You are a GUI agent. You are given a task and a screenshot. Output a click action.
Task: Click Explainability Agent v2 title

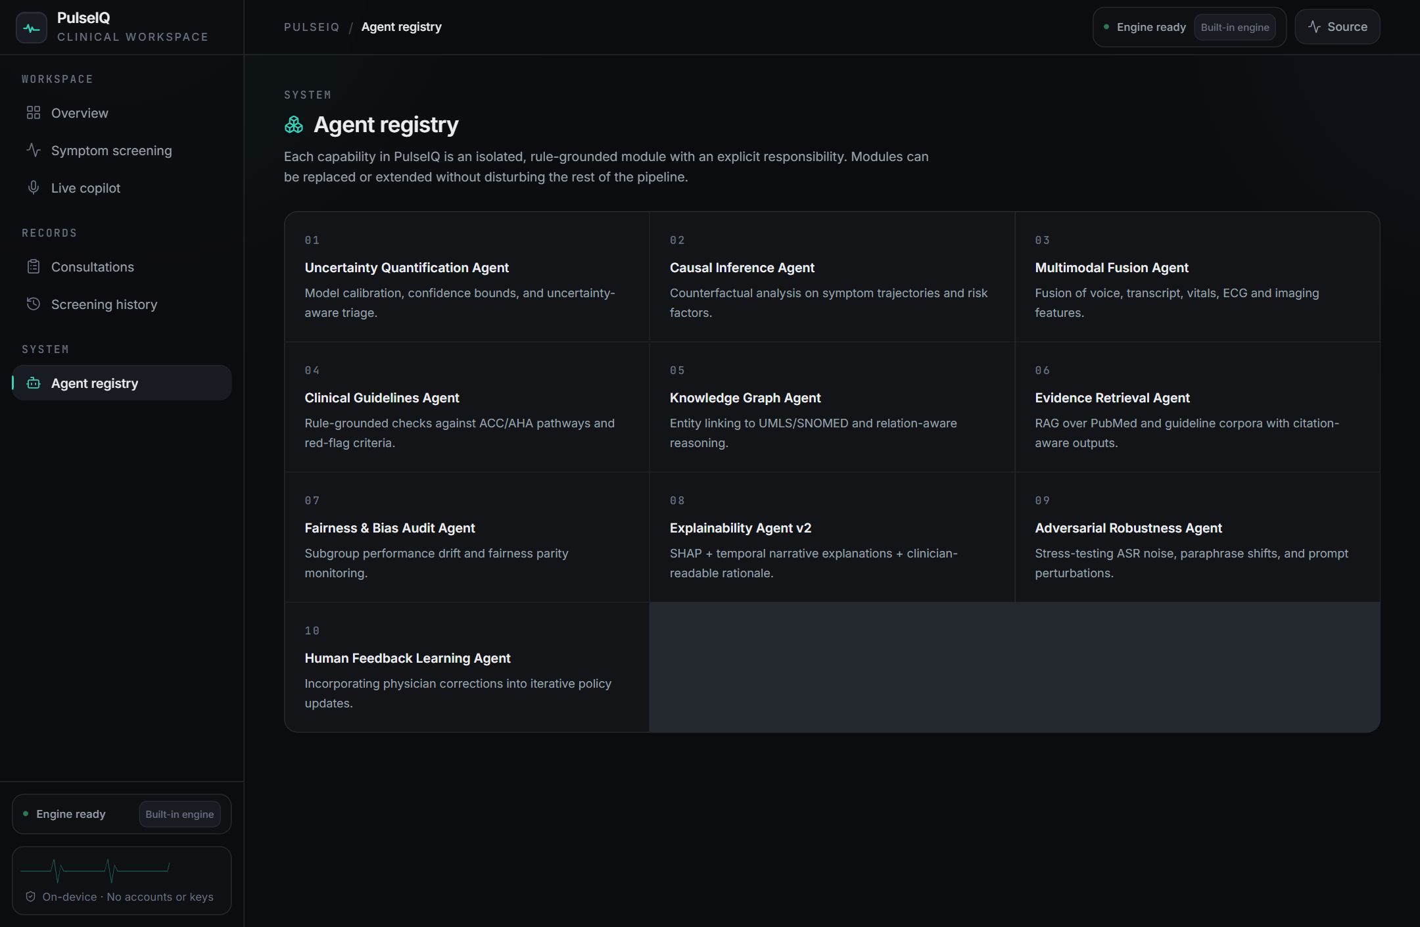740,528
